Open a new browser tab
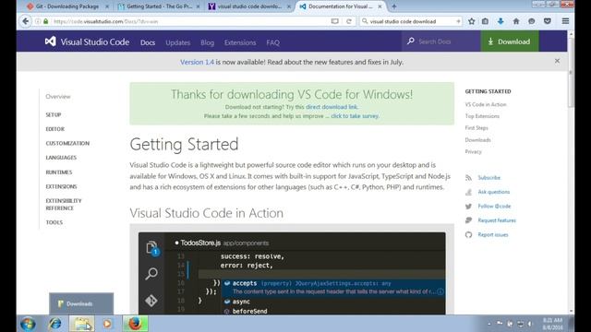Image resolution: width=591 pixels, height=332 pixels. coord(394,6)
